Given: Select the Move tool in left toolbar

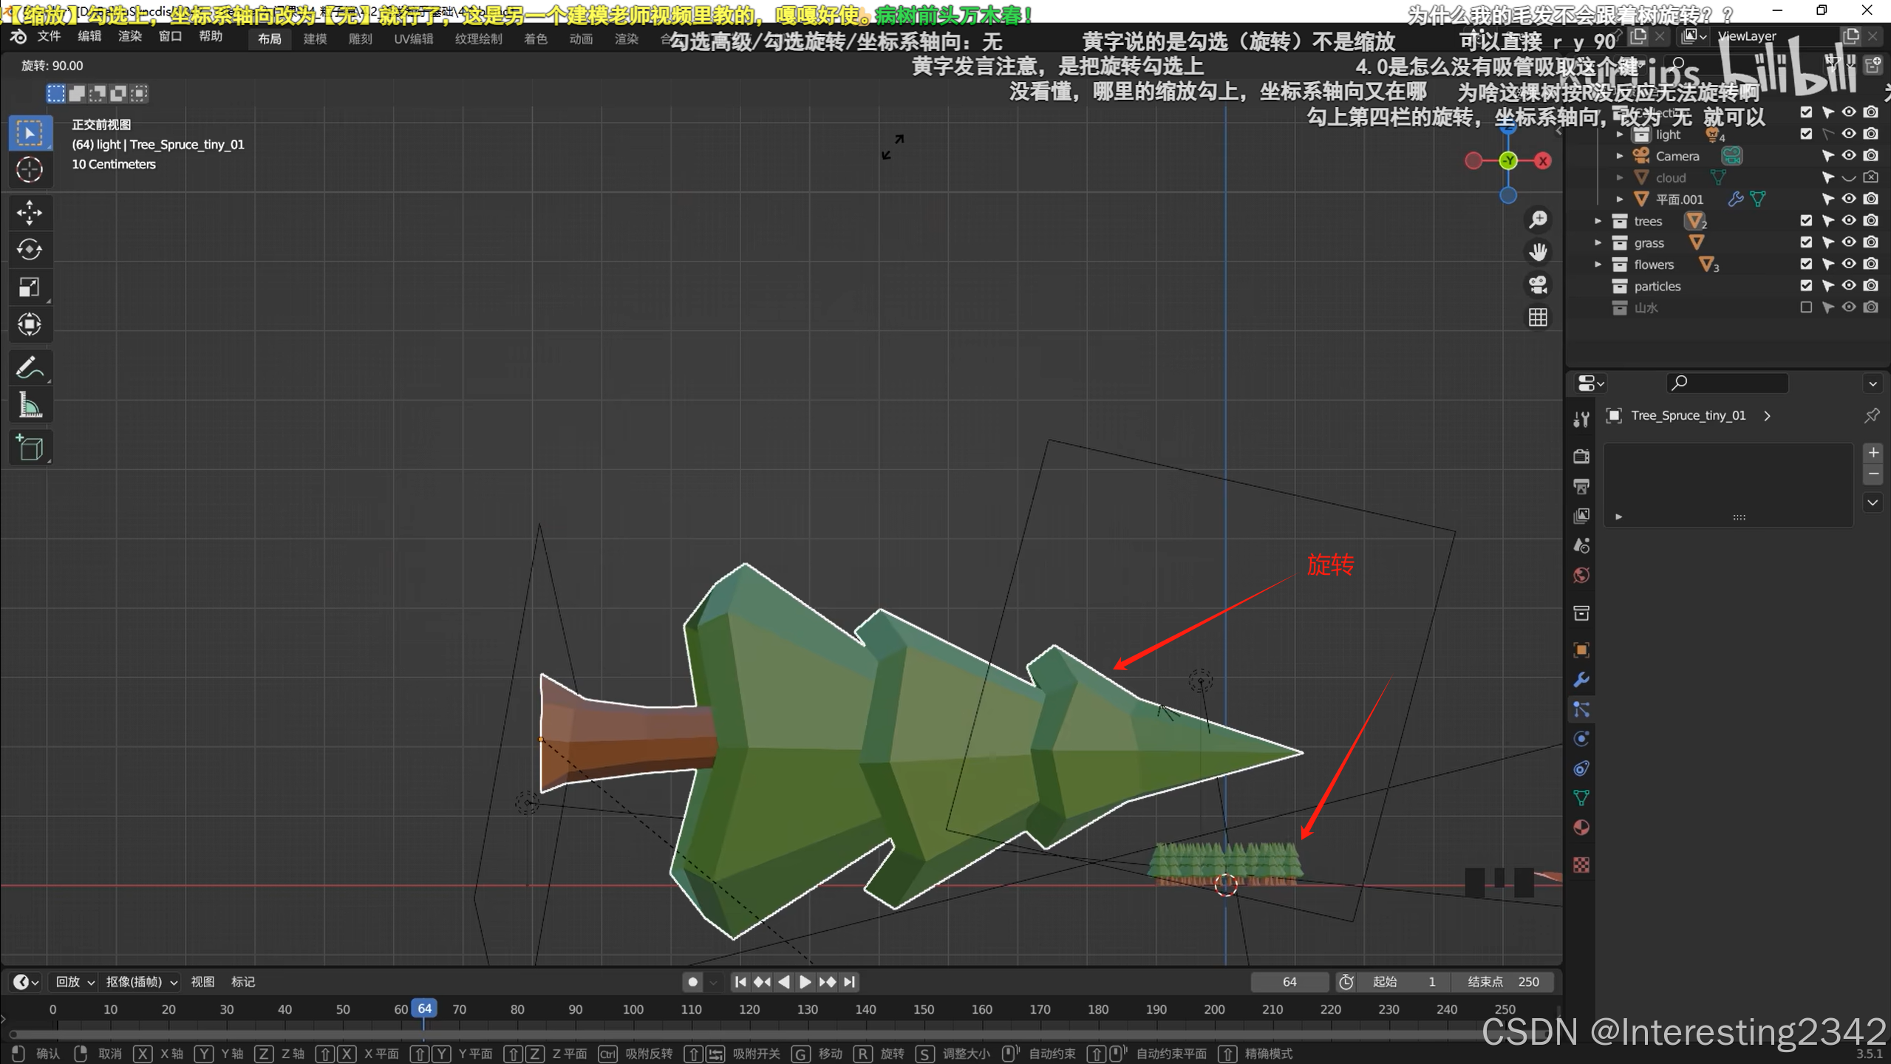Looking at the screenshot, I should click(30, 213).
